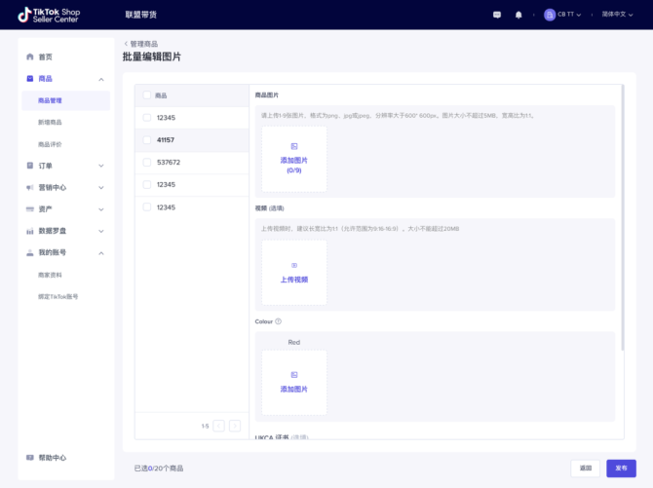The image size is (653, 488).
Task: Open the notification bell
Action: [x=519, y=15]
